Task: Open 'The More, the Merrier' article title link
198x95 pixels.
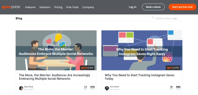Action: pyautogui.click(x=55, y=77)
